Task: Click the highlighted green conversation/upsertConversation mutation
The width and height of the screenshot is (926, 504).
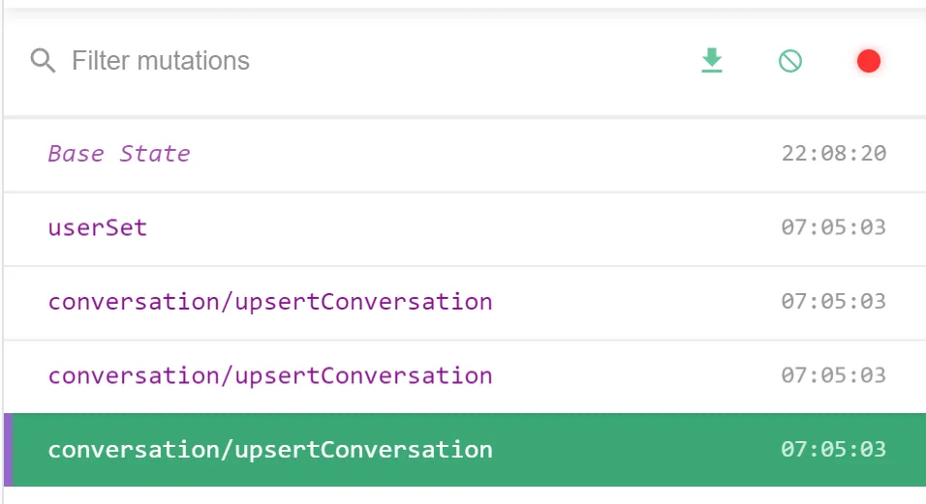Action: coord(270,450)
